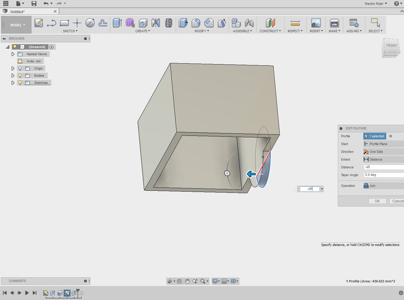Click the Extrude tool in Create

(x=117, y=23)
